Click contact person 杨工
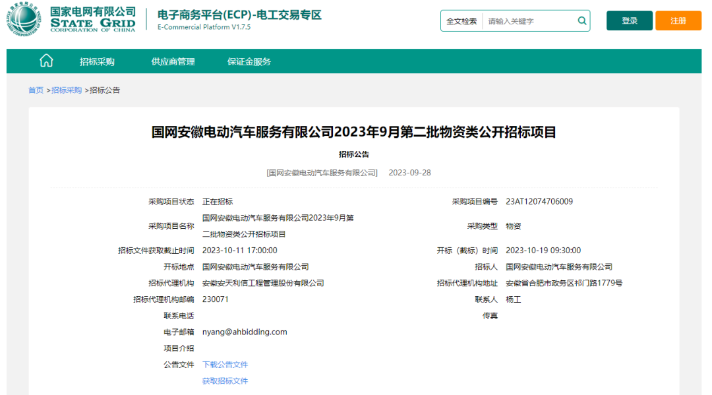The height and width of the screenshot is (395, 712). (513, 299)
